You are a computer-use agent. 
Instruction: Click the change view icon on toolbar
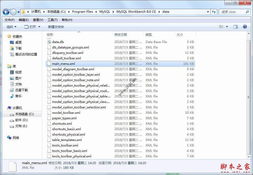pos(221,26)
